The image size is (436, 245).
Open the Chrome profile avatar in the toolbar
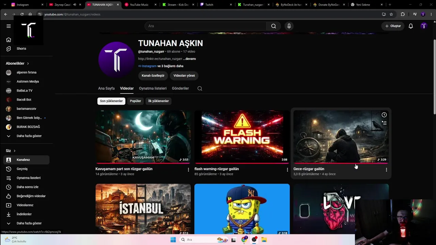tap(423, 14)
